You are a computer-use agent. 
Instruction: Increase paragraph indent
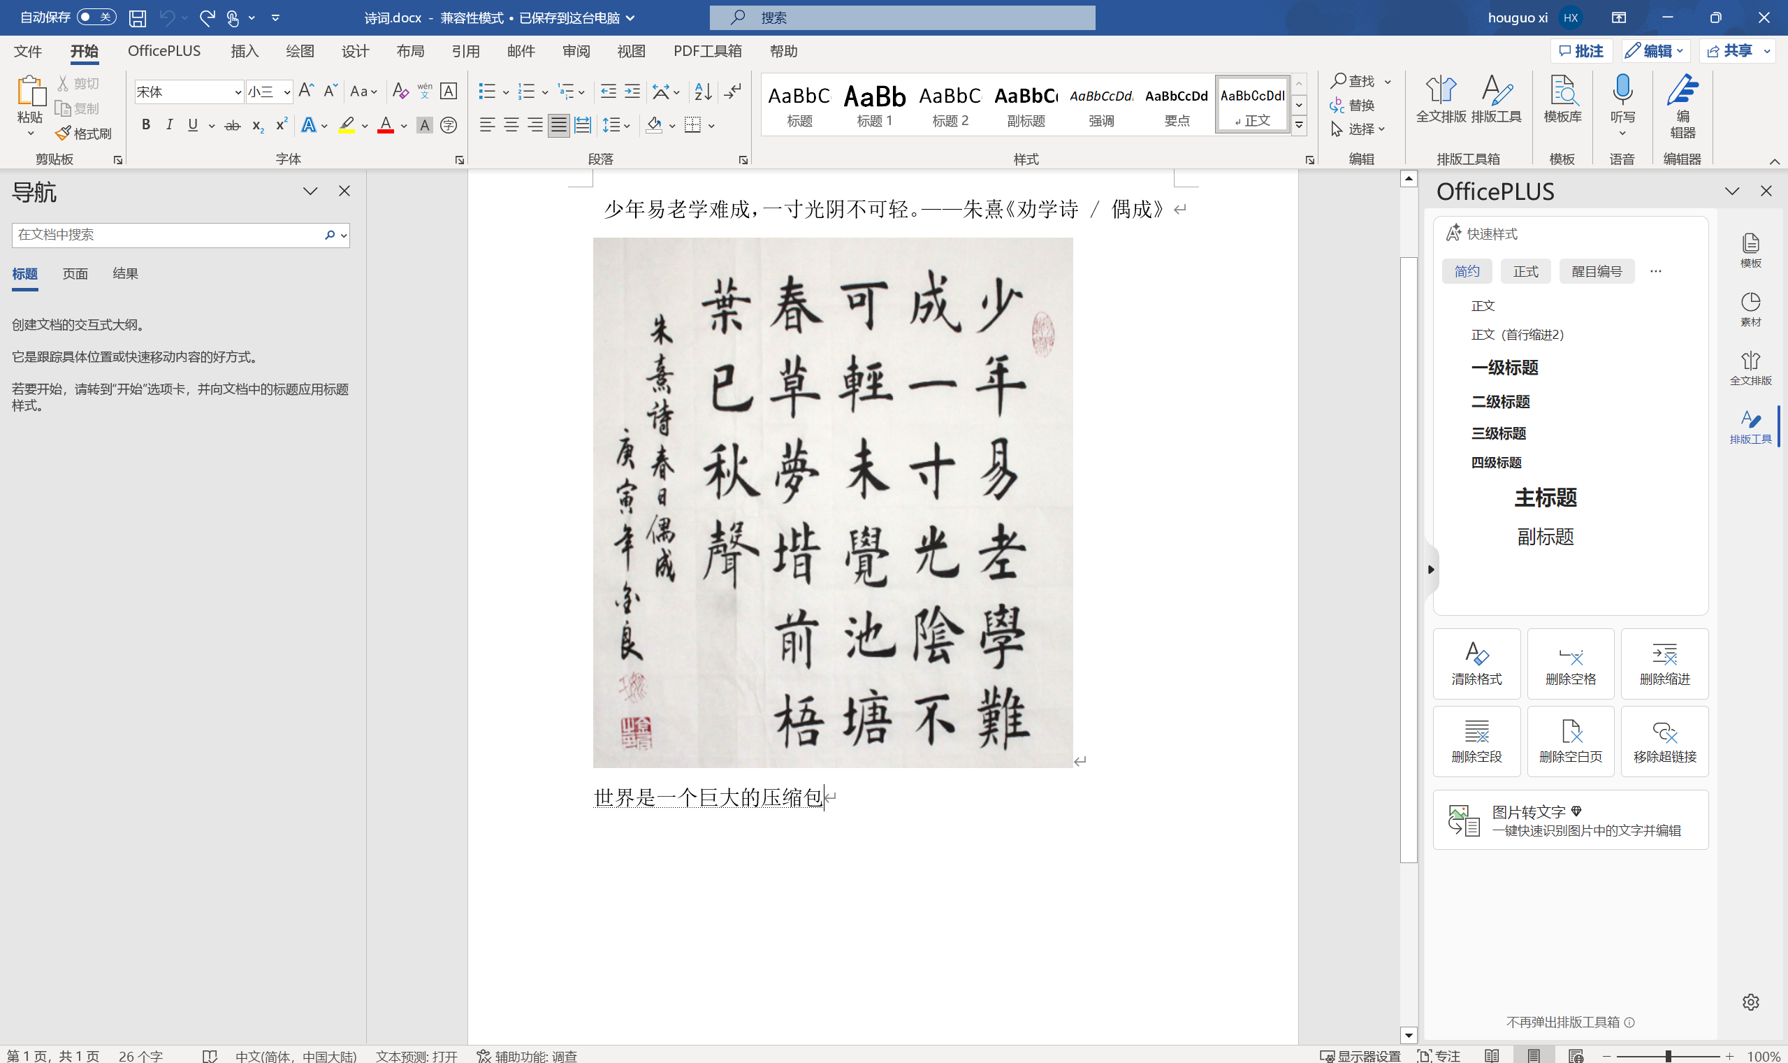click(632, 91)
